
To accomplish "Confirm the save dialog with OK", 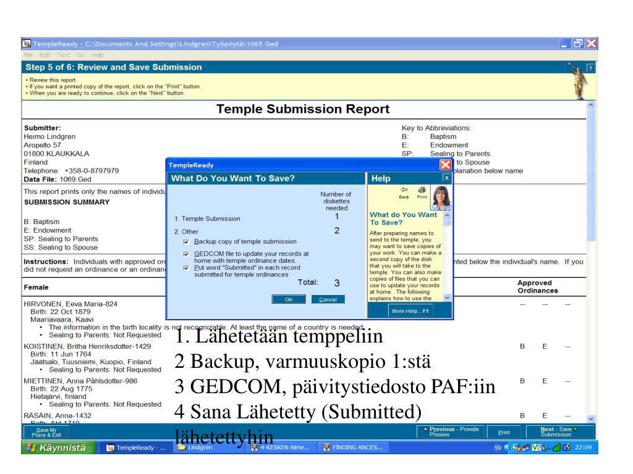I will [289, 299].
